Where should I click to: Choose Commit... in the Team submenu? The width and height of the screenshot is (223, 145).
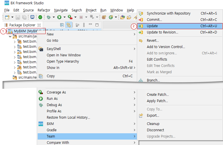(154, 20)
